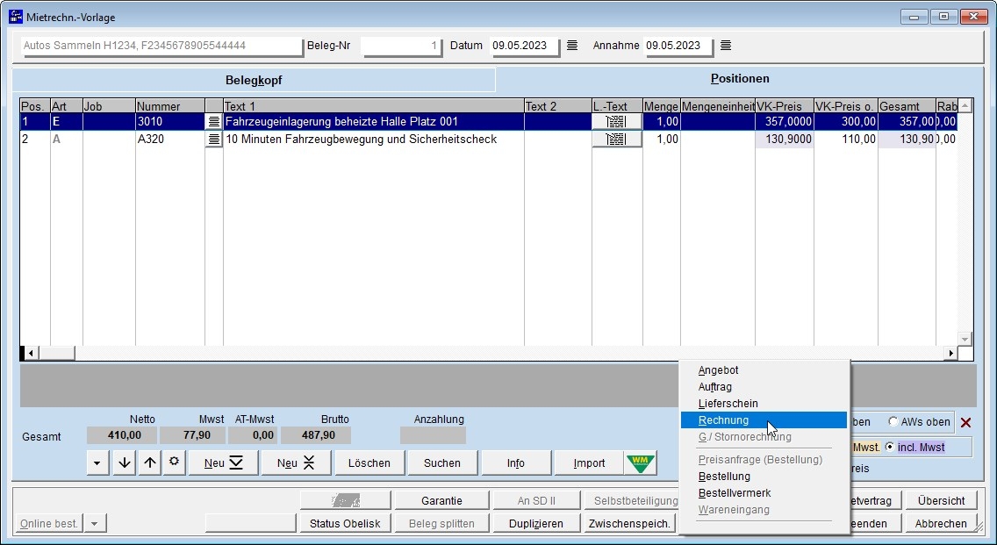This screenshot has width=997, height=545.
Task: Open the calendar picker icon beside Annahme
Action: click(x=726, y=45)
